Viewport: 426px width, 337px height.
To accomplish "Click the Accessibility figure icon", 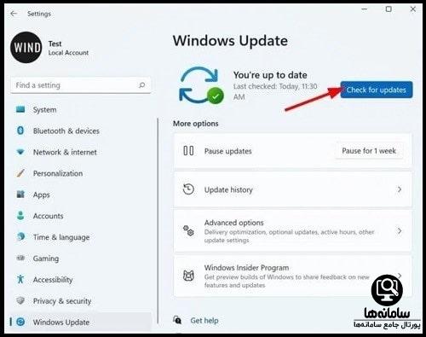I will tap(20, 279).
